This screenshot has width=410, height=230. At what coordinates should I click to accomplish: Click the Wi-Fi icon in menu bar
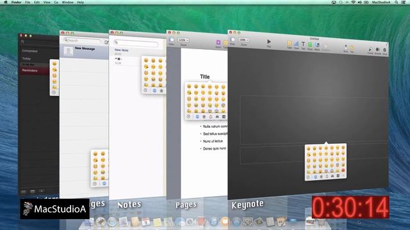353,2
